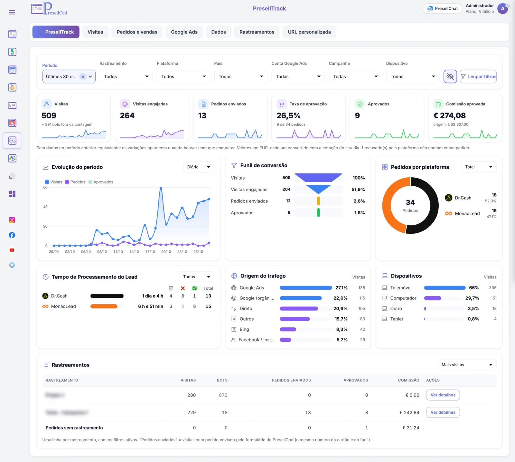Screen dimensions: 515x462
Task: Click the Limpar filtros button
Action: [478, 76]
